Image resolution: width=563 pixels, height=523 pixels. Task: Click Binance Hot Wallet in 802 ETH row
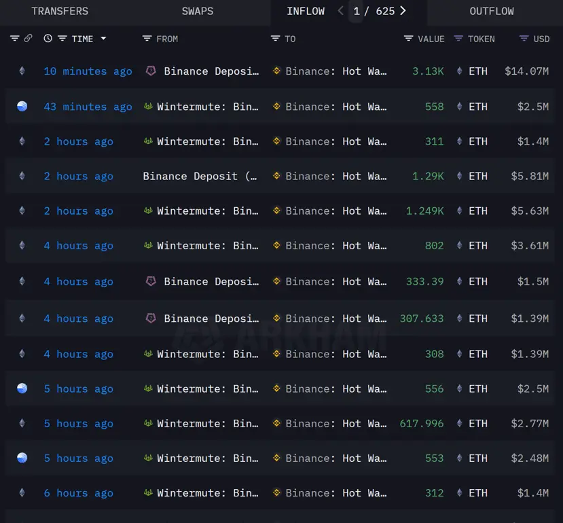coord(335,246)
